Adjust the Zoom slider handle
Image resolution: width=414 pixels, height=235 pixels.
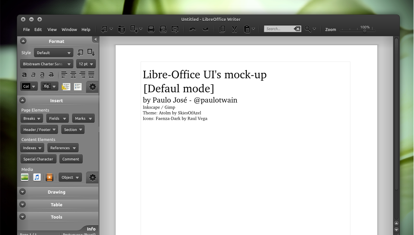point(365,31)
